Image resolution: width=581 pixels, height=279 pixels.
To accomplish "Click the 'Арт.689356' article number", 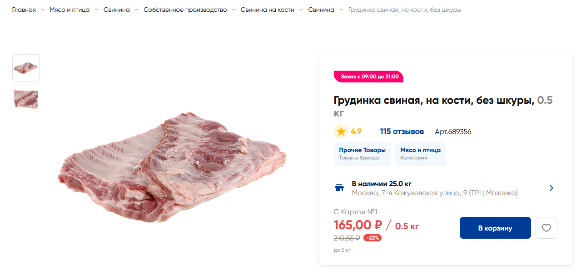I will [x=452, y=132].
